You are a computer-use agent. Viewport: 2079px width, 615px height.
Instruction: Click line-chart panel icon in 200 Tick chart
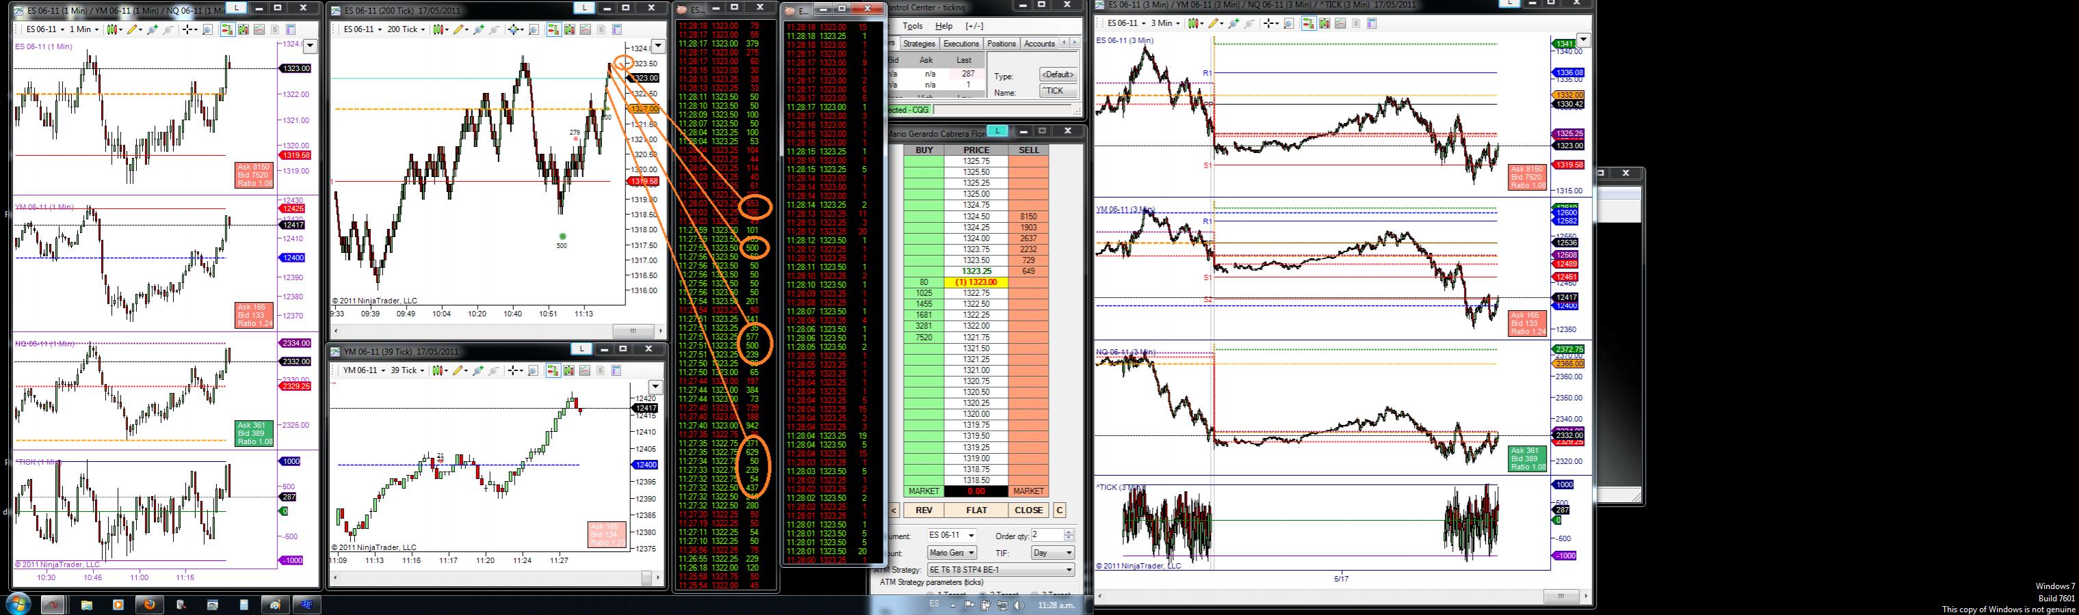pyautogui.click(x=585, y=30)
